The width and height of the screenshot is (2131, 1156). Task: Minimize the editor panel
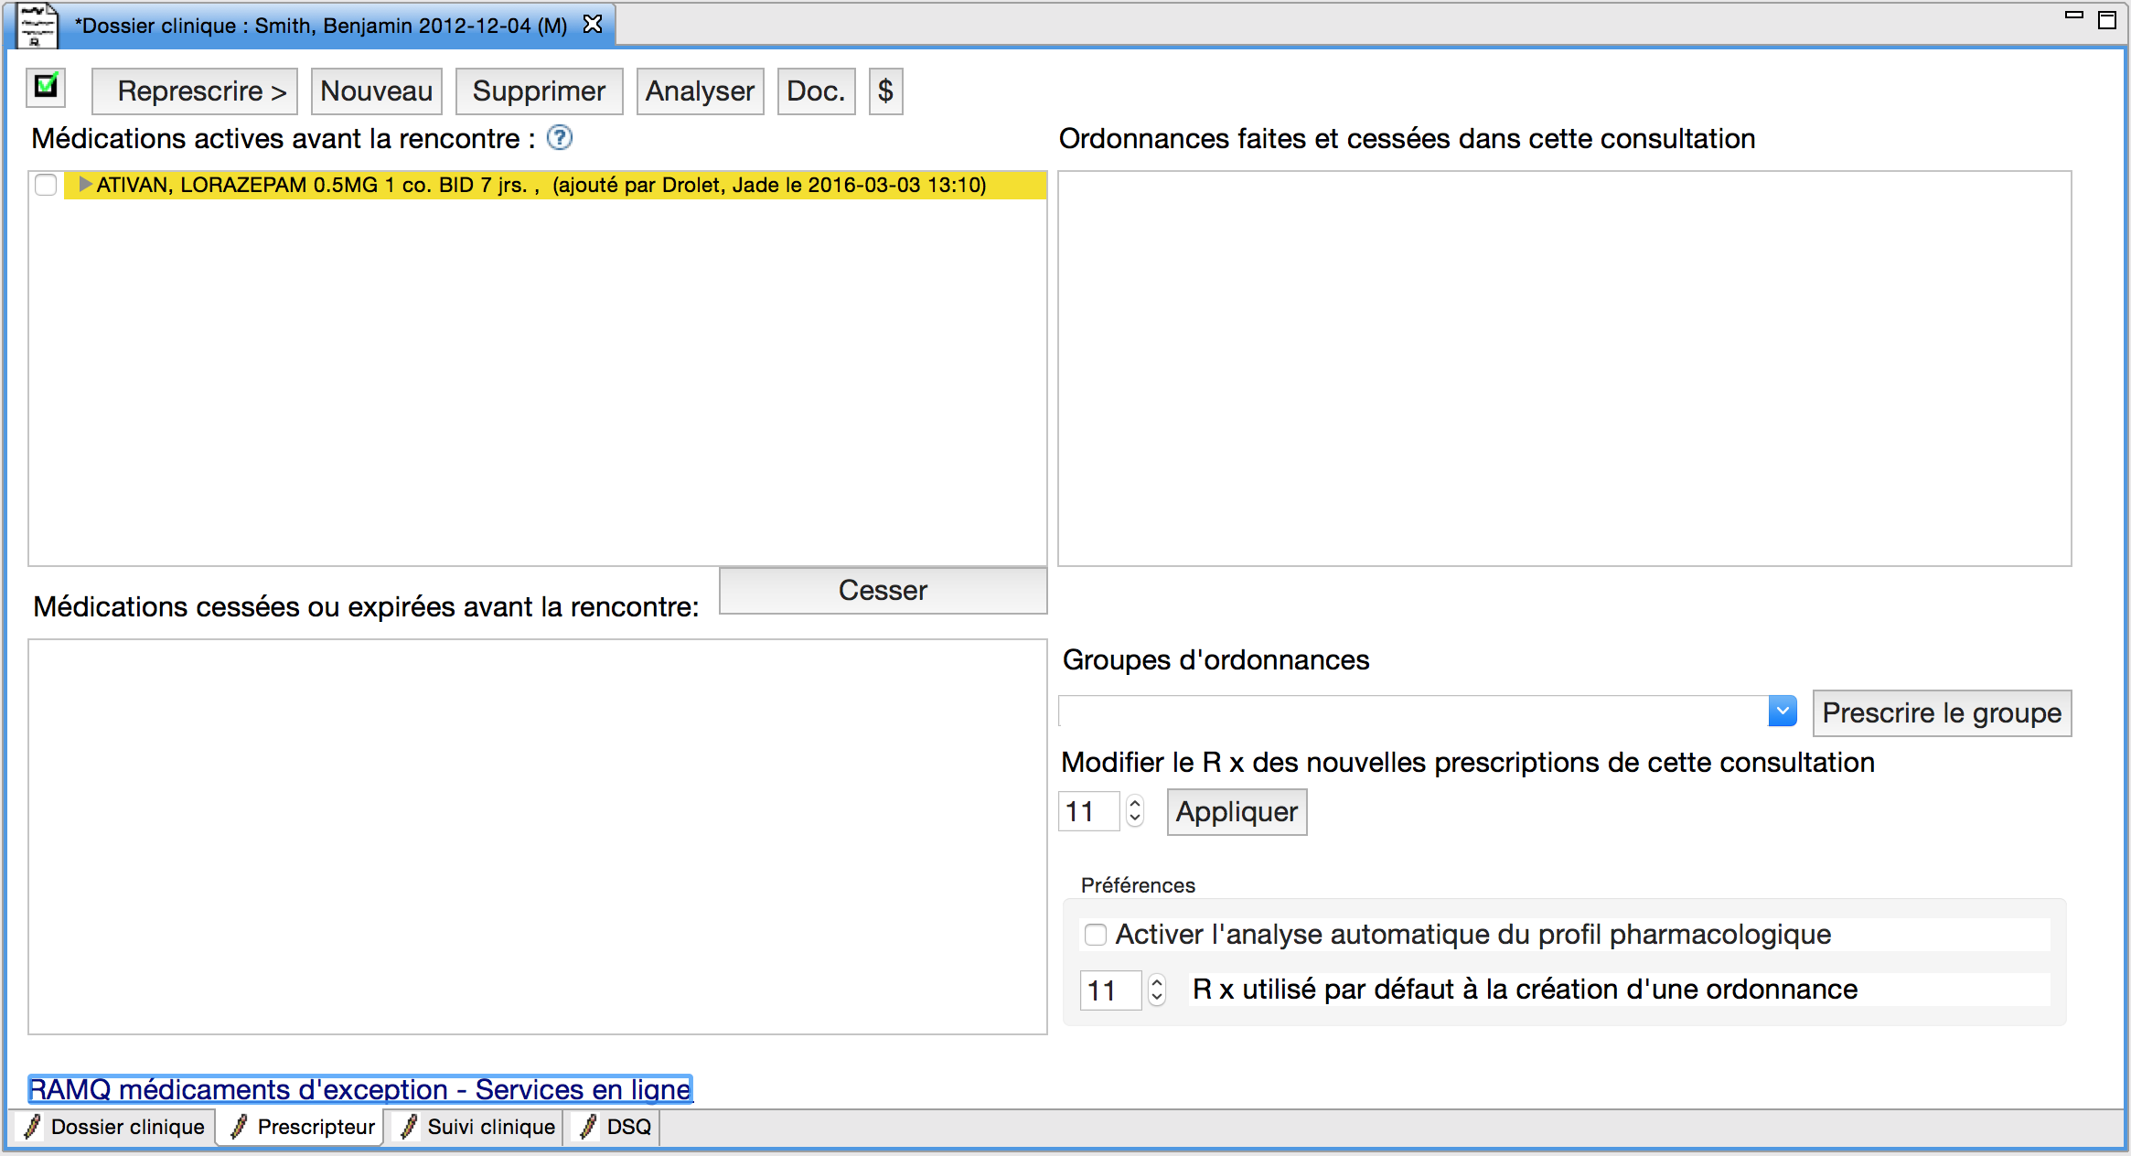click(x=2074, y=16)
